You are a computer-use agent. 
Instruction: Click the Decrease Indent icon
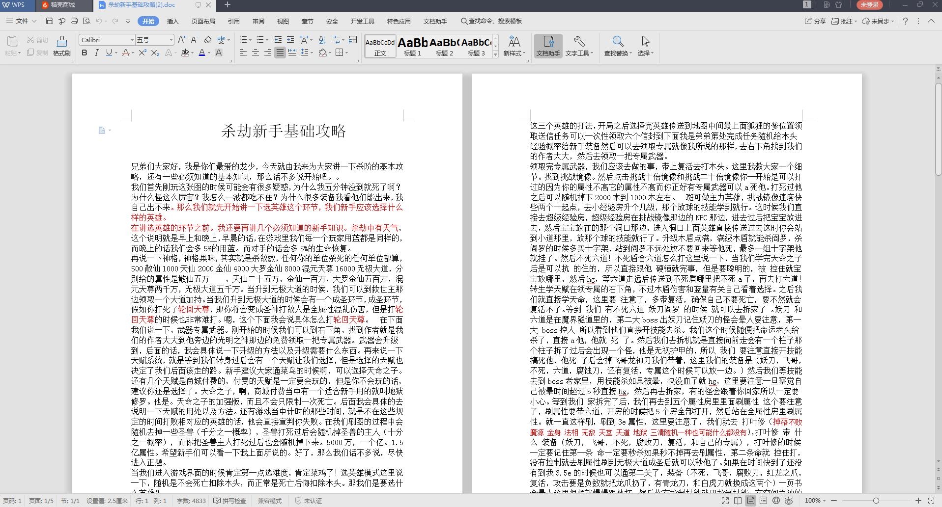point(278,40)
